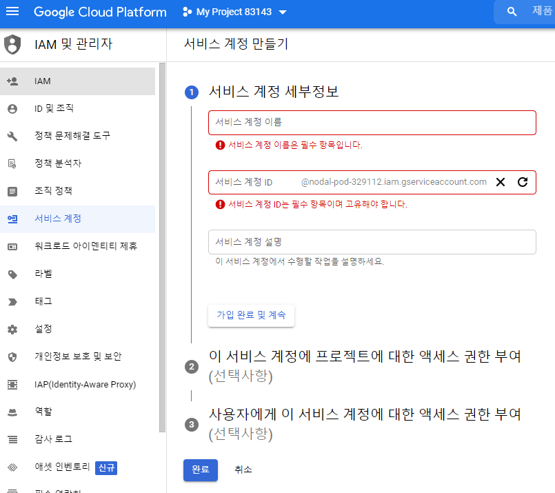Screen dimensions: 555x493
Task: Select IAM in the sidebar
Action: tap(77, 81)
